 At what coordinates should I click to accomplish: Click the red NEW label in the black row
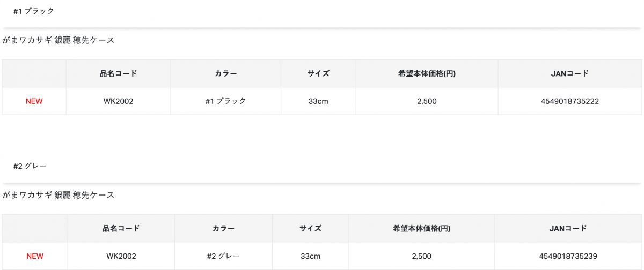coord(34,101)
